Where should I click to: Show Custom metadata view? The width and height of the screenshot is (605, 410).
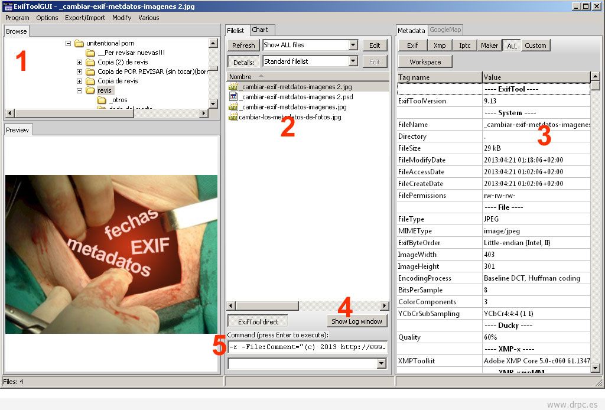pos(535,45)
